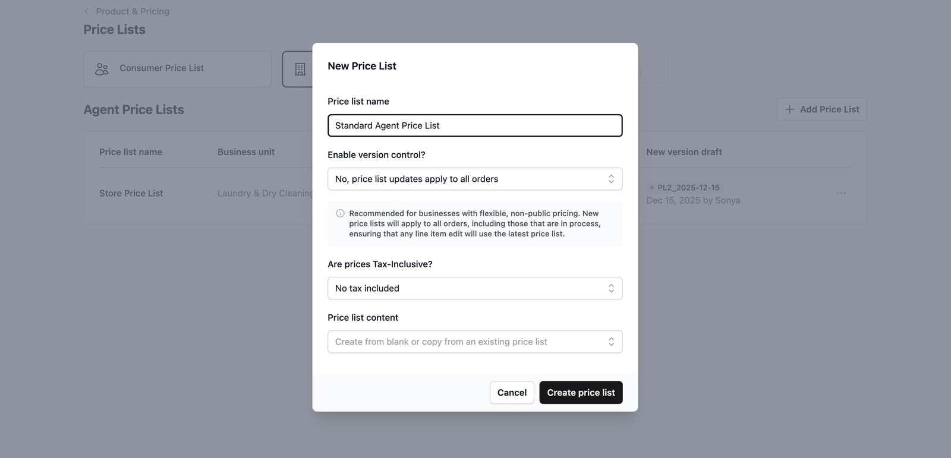The width and height of the screenshot is (951, 458).
Task: Click the building icon tab
Action: tap(300, 70)
